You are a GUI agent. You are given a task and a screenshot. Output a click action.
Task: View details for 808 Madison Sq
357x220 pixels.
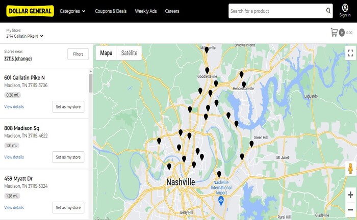(x=14, y=157)
